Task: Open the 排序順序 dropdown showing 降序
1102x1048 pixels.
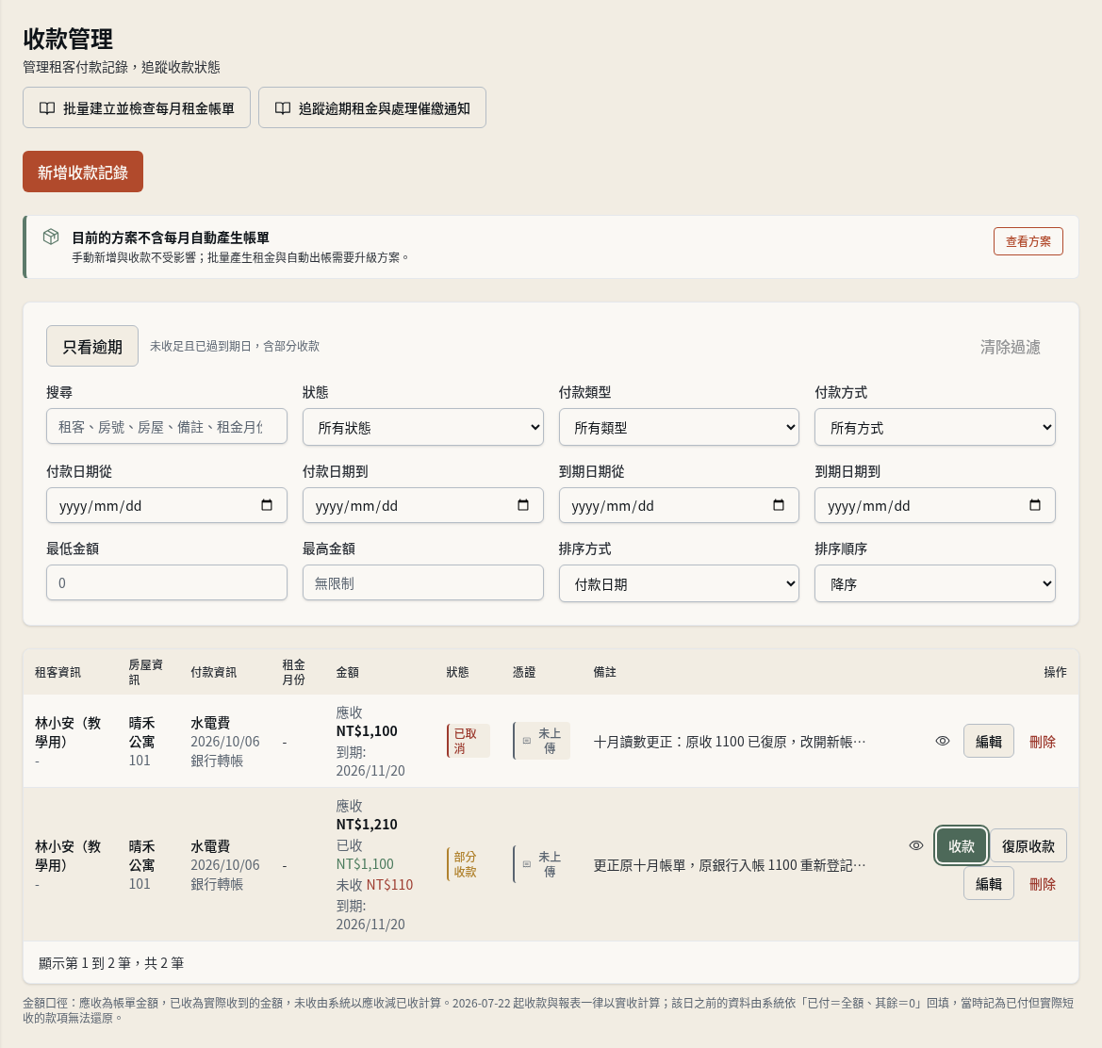Action: tap(935, 583)
